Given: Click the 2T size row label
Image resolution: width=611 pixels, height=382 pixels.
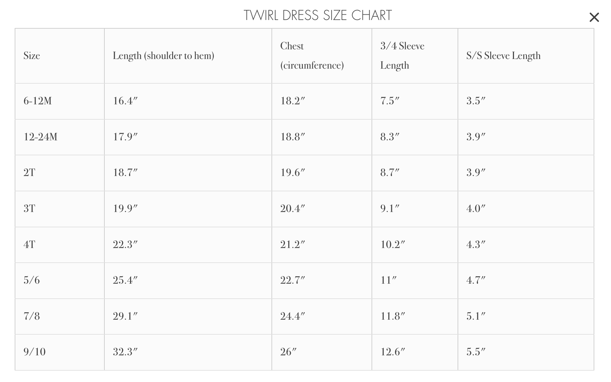Looking at the screenshot, I should 29,173.
